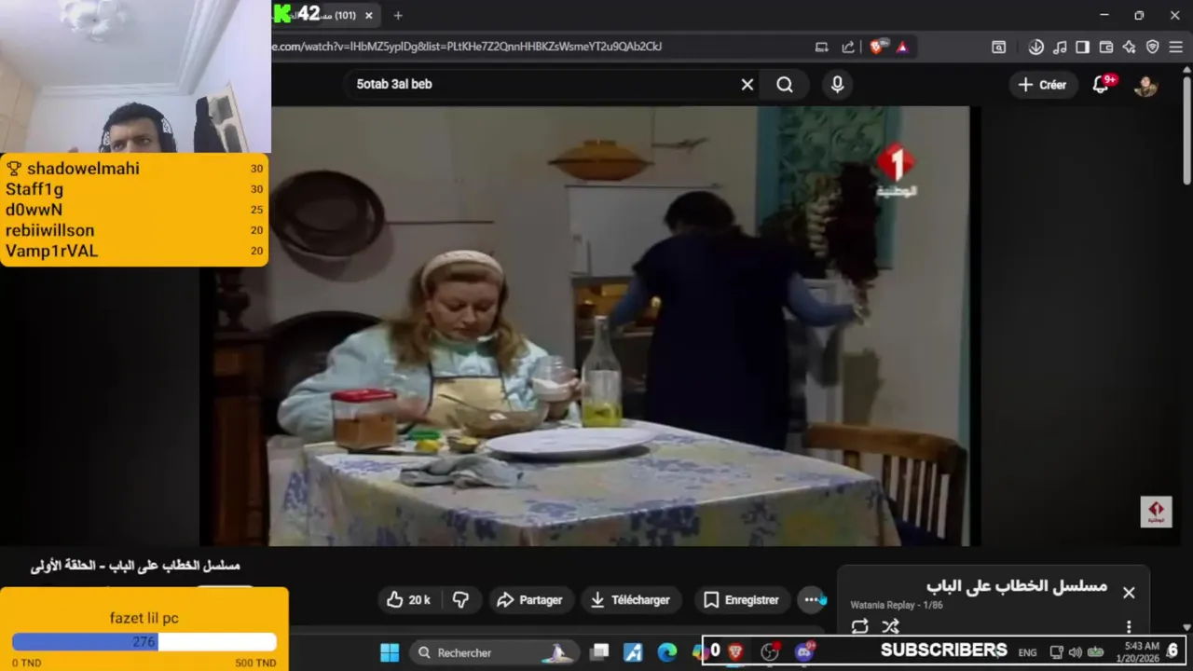
Task: Click leaderboard name d0wwN
Action: pyautogui.click(x=34, y=210)
